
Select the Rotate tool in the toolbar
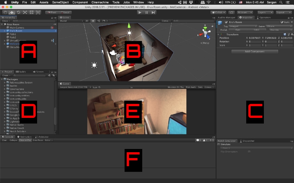[18, 12]
